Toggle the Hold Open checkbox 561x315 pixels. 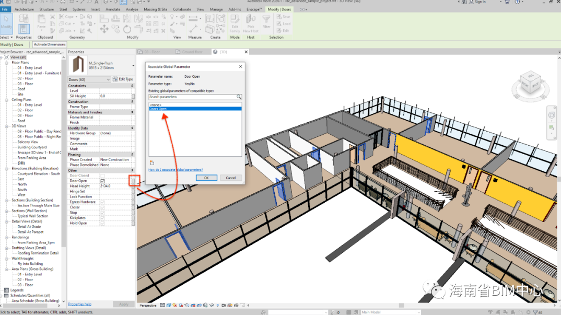coord(102,223)
